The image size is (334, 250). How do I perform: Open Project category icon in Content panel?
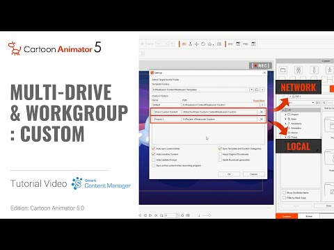tap(283, 70)
